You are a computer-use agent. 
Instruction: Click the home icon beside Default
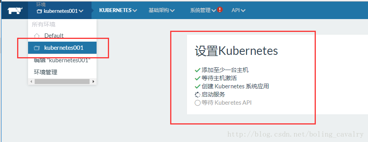[37, 36]
